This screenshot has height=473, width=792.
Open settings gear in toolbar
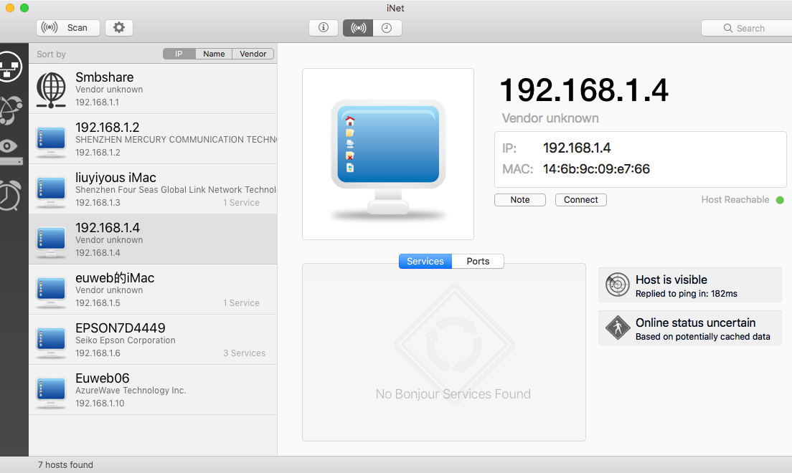tap(118, 28)
